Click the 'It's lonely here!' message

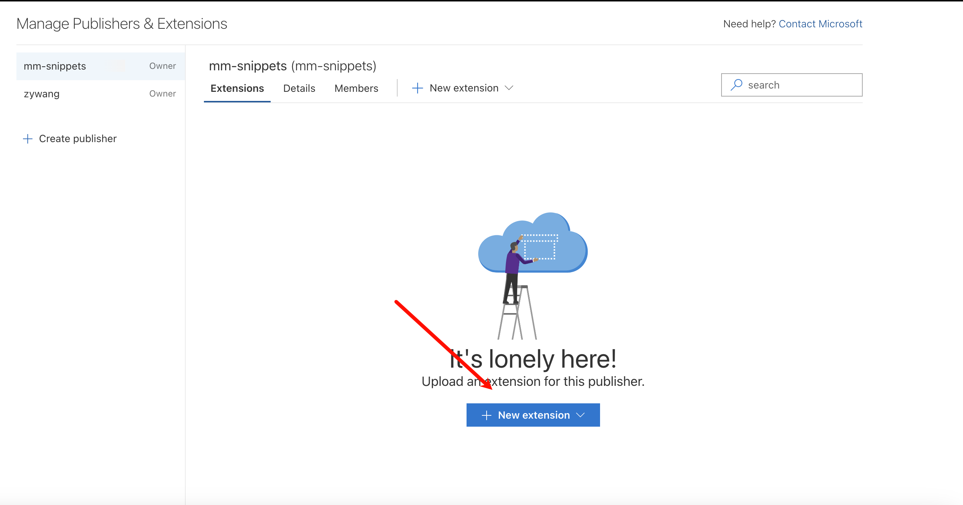pyautogui.click(x=533, y=359)
